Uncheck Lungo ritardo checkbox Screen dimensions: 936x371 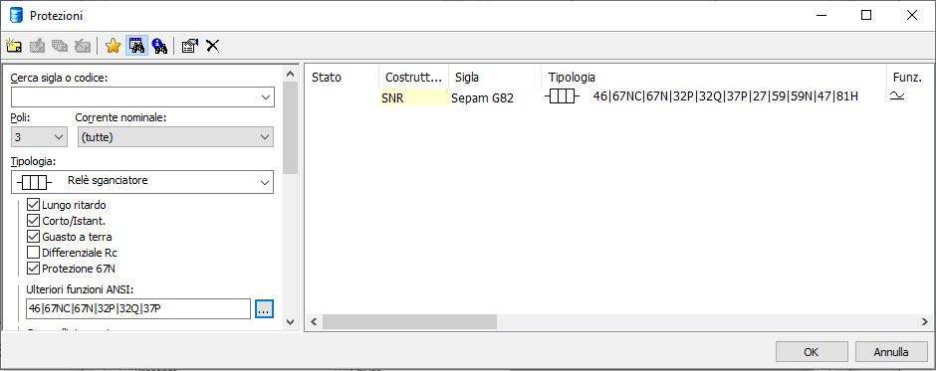[x=34, y=205]
